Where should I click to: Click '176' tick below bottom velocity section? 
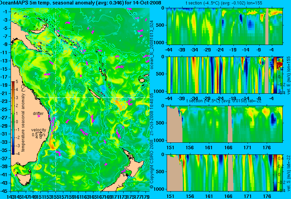pos(267,196)
